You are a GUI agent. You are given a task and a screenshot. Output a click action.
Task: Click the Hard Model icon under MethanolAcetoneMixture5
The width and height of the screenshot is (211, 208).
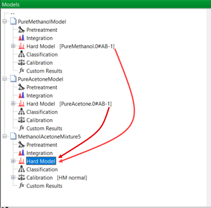point(21,161)
